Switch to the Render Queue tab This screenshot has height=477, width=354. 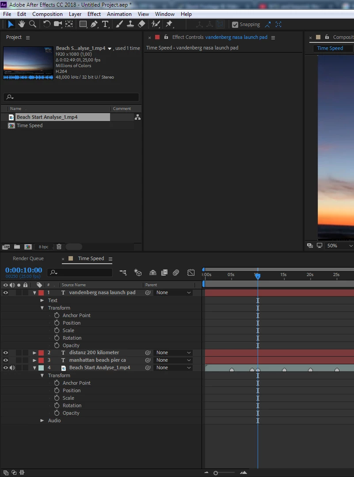click(28, 258)
